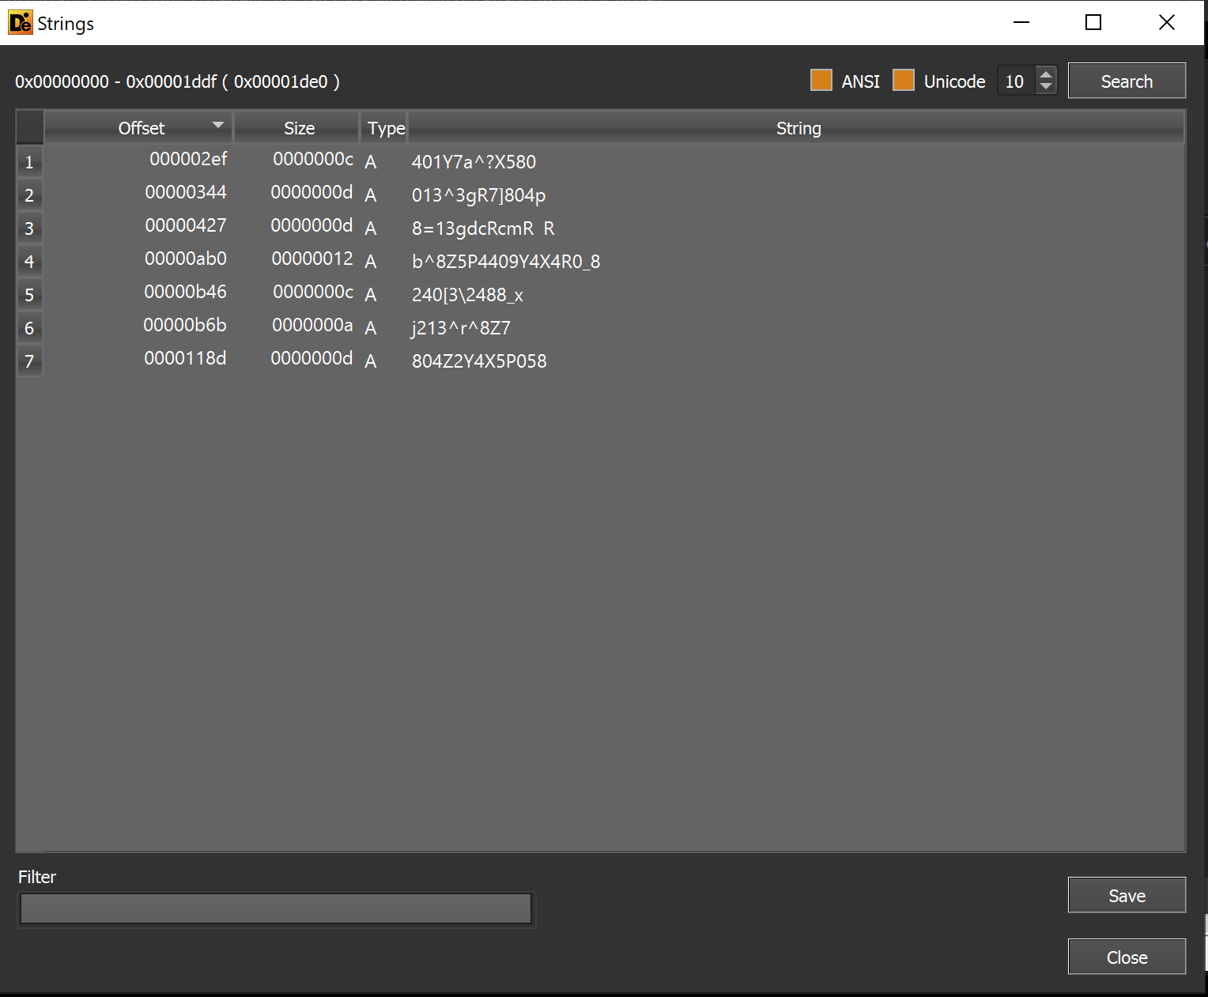Click the Size column header
1208x997 pixels.
coord(298,127)
